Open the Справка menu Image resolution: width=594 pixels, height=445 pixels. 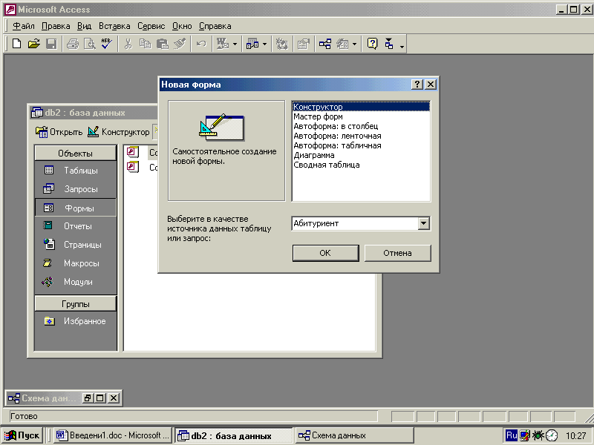pos(215,26)
